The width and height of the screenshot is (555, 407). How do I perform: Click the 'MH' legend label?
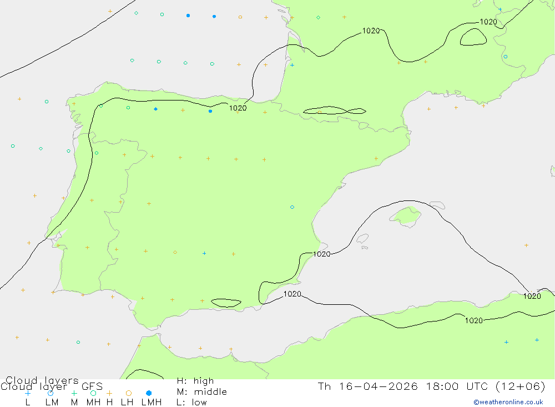click(93, 403)
